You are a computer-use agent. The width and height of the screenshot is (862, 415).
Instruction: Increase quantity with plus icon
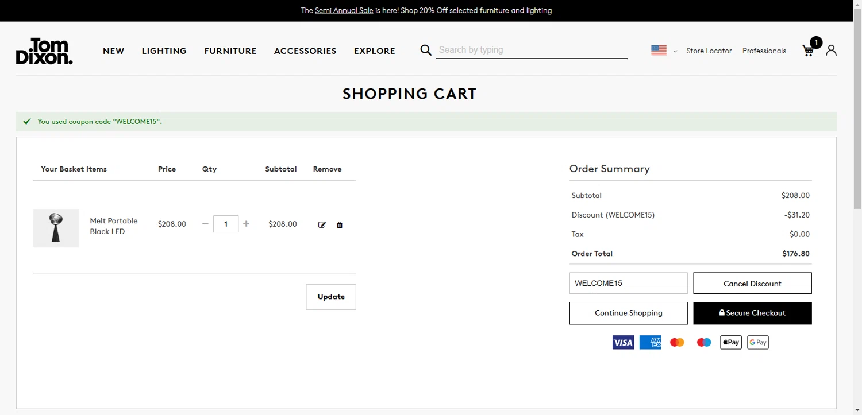coord(246,224)
